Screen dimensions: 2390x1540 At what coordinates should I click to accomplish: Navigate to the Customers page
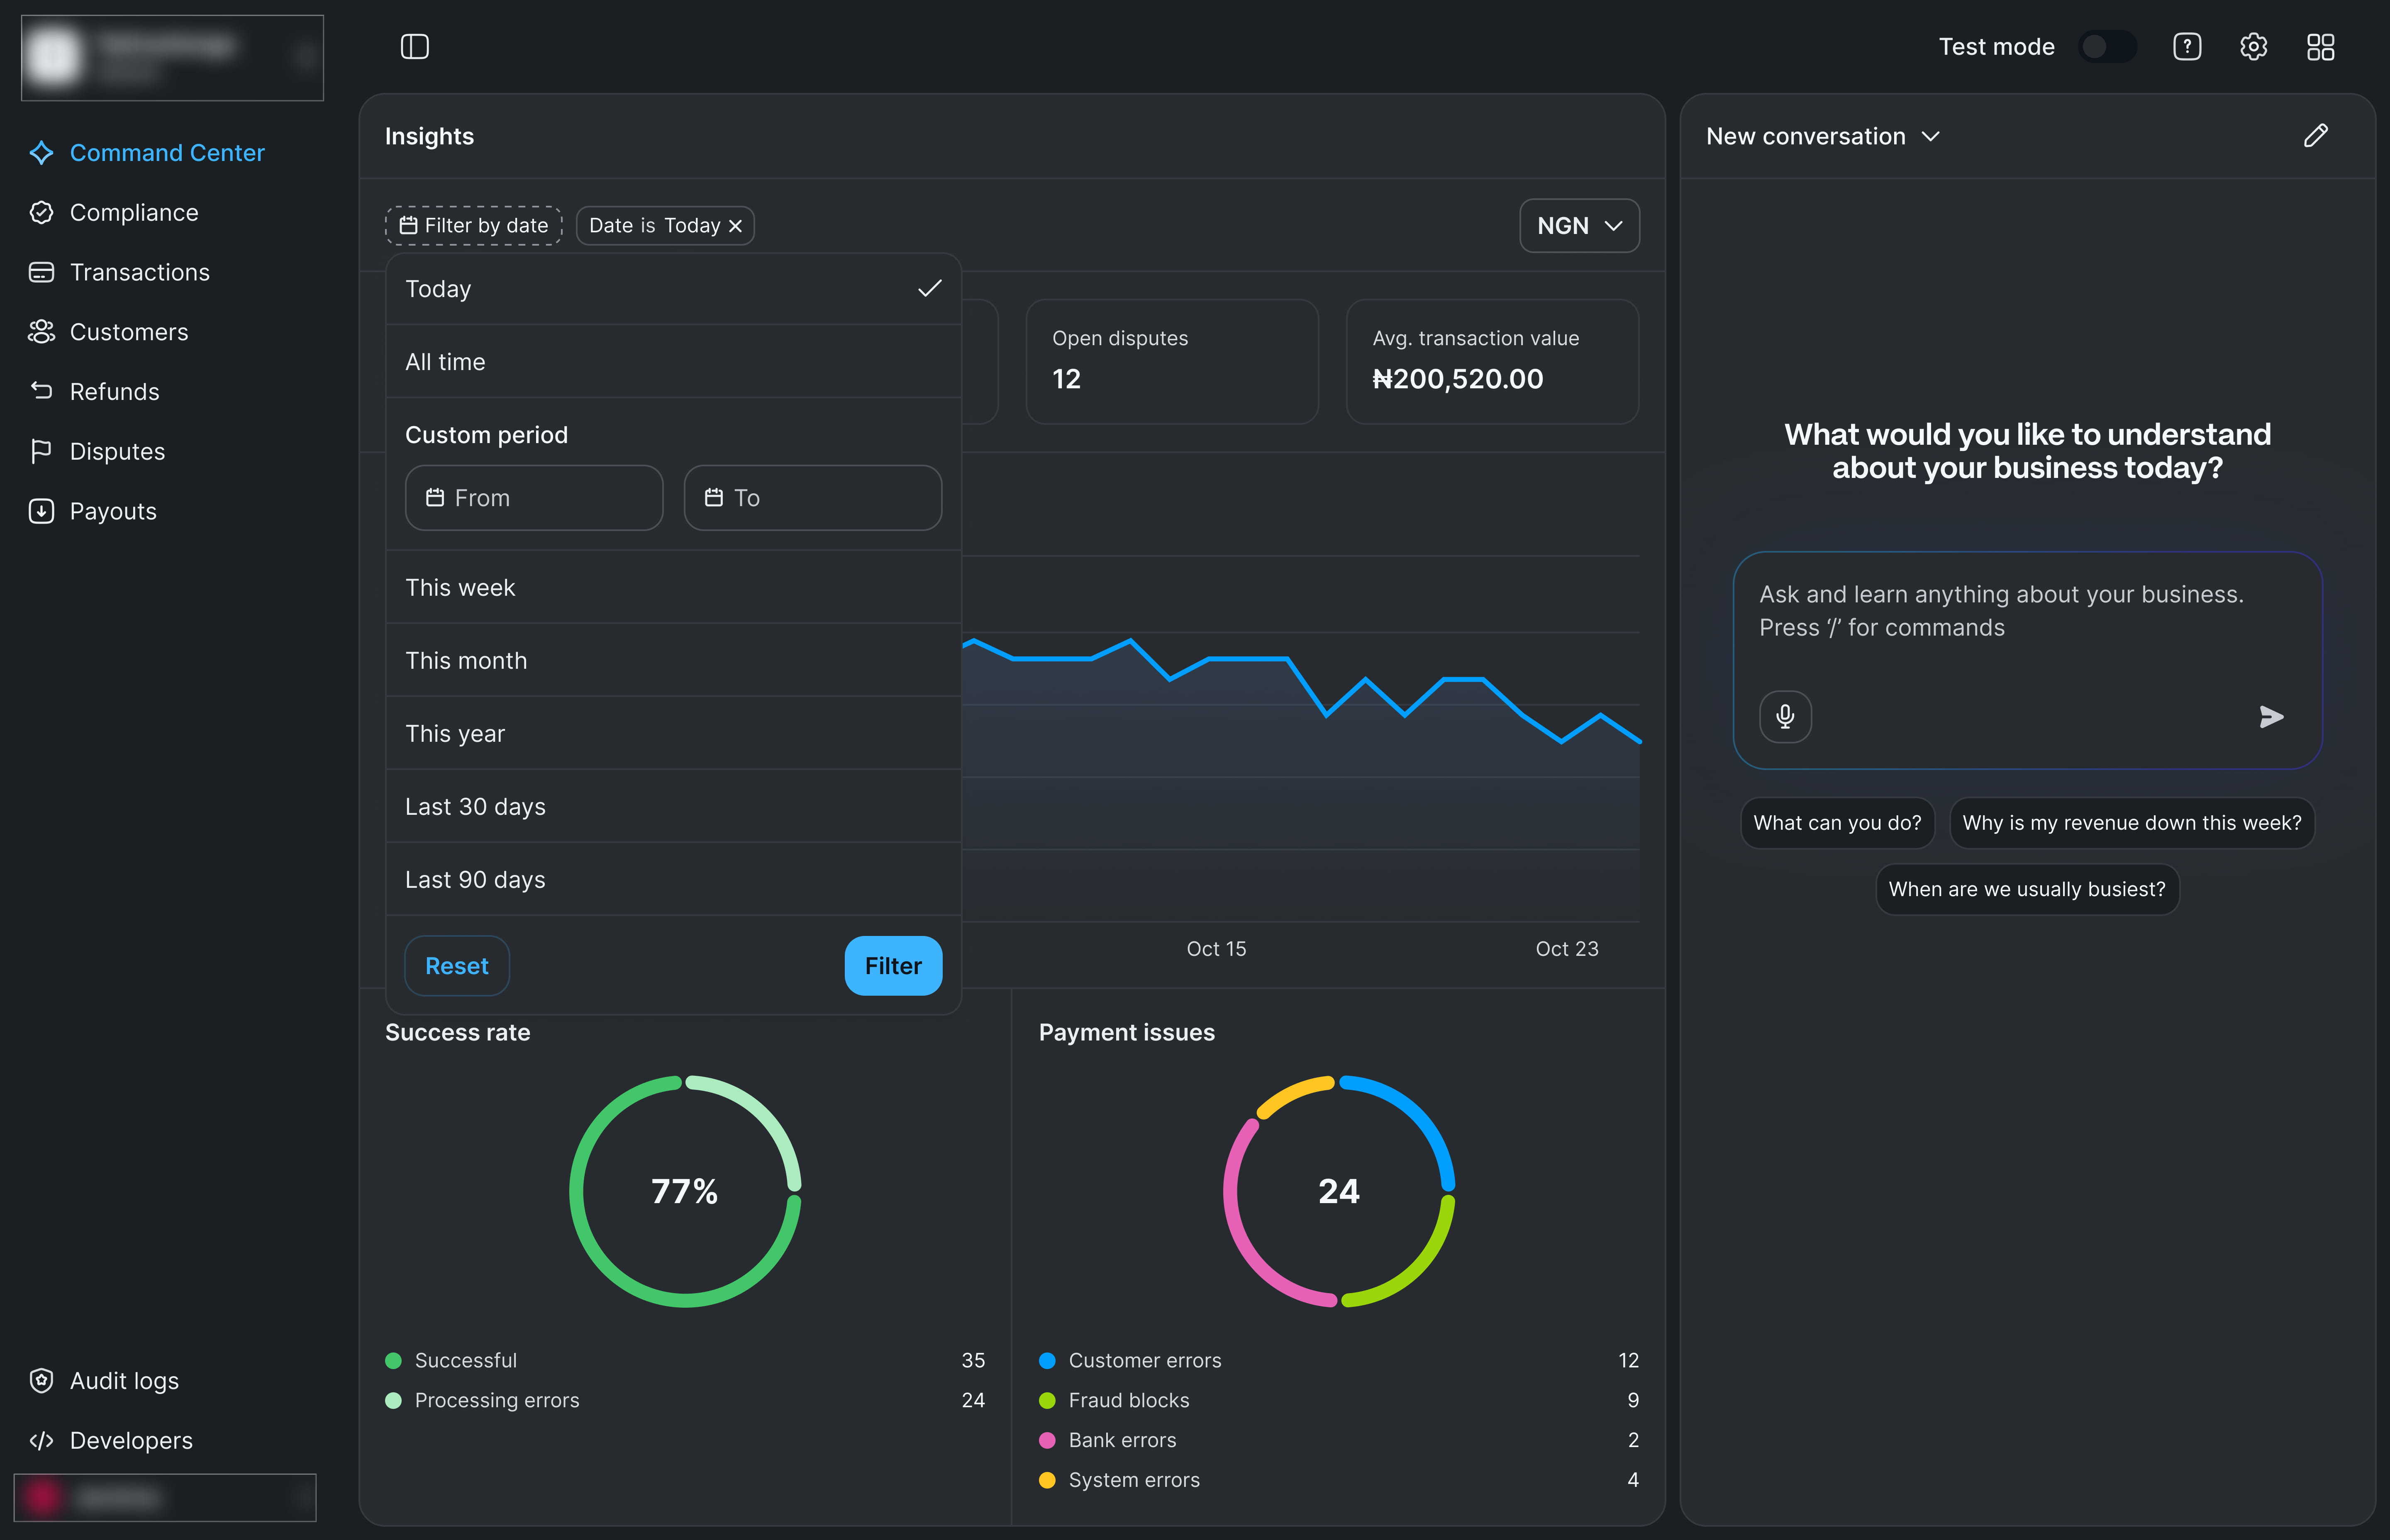[129, 332]
